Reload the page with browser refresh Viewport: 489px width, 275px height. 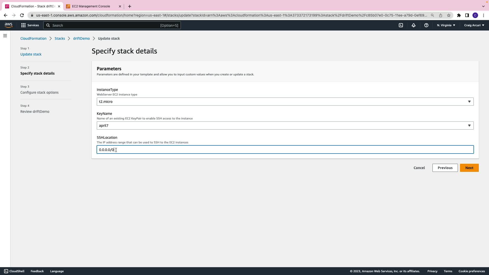click(22, 15)
